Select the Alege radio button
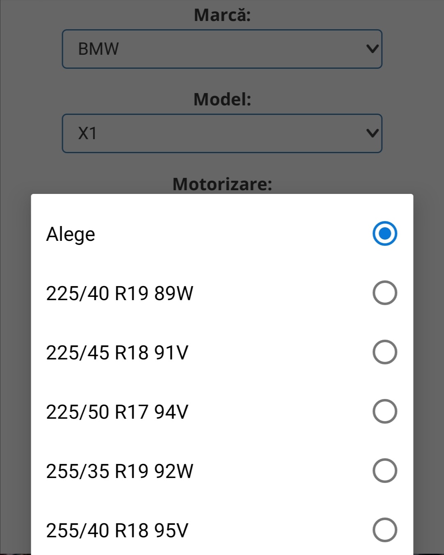Viewport: 444px width, 555px height. [384, 233]
